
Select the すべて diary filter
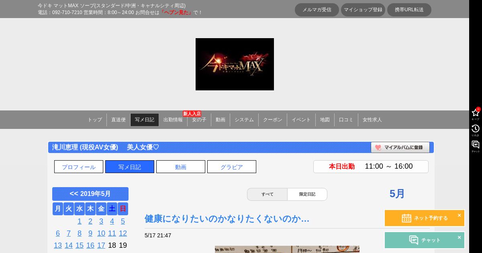tap(267, 194)
